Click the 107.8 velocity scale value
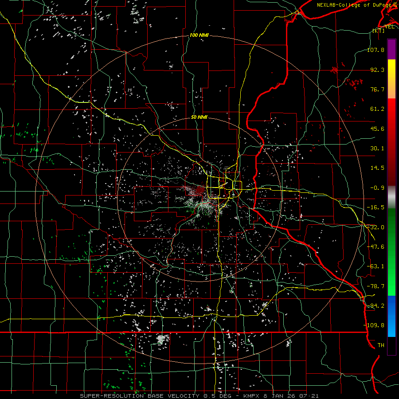399x399 pixels. [376, 50]
